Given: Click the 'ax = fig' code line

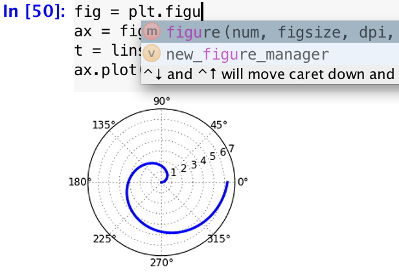Looking at the screenshot, I should (108, 31).
